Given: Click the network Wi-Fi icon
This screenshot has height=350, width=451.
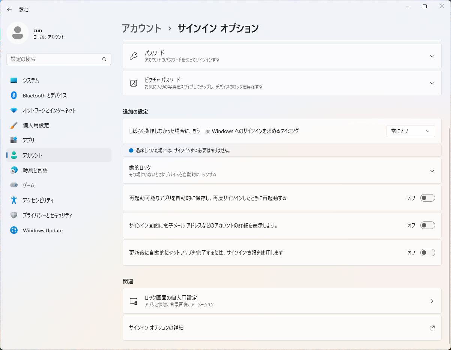Looking at the screenshot, I should point(14,110).
